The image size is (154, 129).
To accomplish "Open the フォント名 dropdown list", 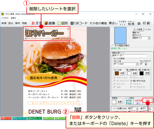I will click(x=137, y=64).
